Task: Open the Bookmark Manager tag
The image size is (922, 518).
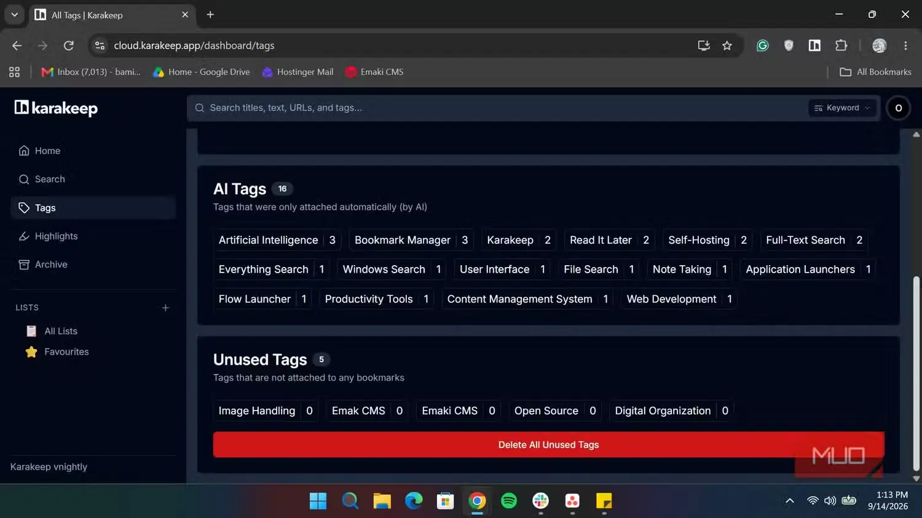Action: [411, 240]
